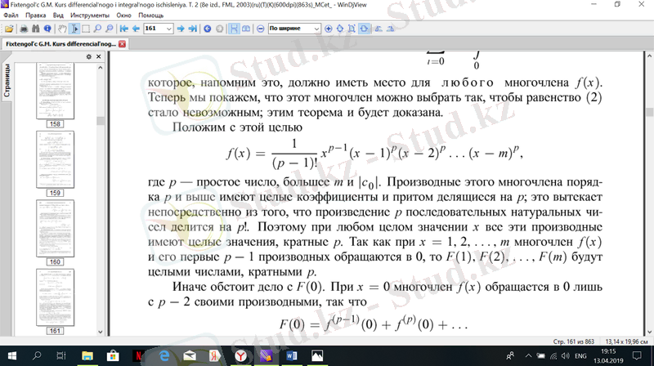The height and width of the screenshot is (366, 654).
Task: Rotate the page left
Action: [x=379, y=29]
